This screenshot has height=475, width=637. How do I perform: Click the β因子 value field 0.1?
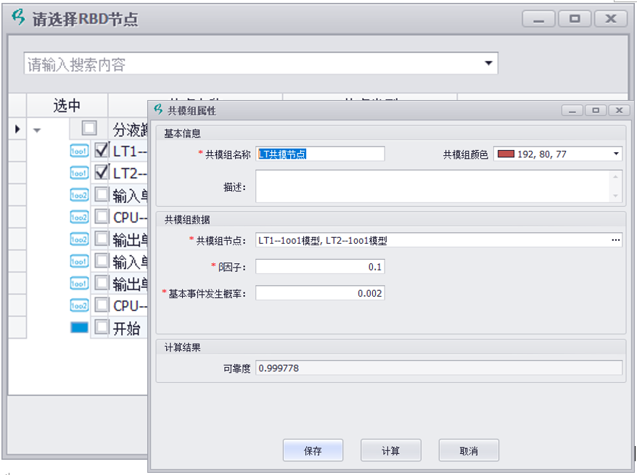click(x=320, y=267)
